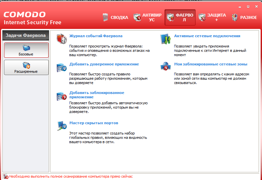The image size is (262, 180).
Task: Select the ФАЕРВОЛ tab
Action: coord(180,18)
